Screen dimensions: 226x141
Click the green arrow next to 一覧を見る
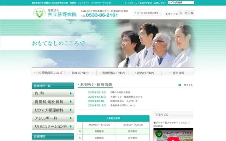[180, 85]
